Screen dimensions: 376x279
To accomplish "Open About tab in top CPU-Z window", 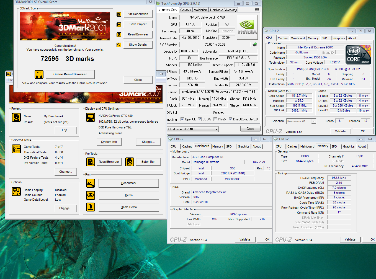I will [352, 38].
